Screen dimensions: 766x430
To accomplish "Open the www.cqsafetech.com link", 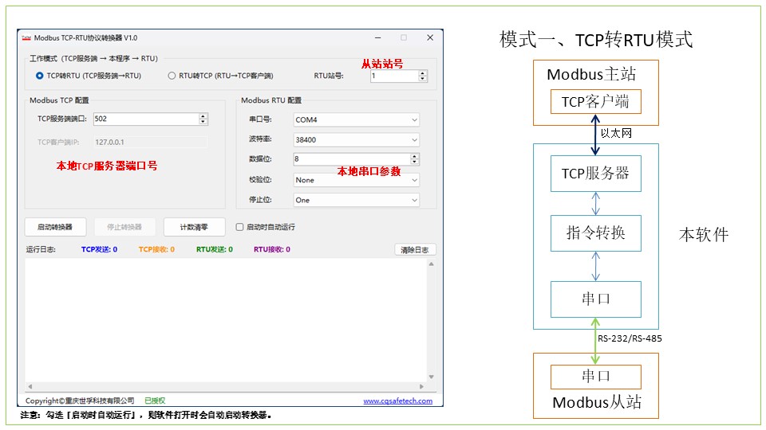I will (x=397, y=401).
